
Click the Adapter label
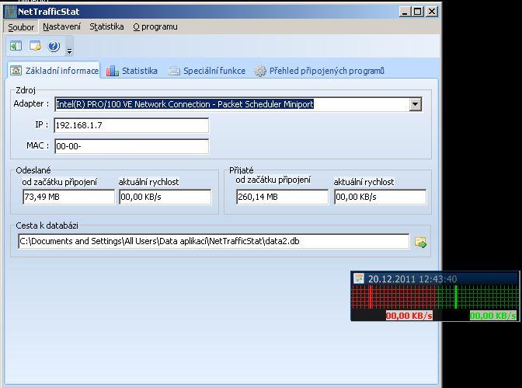[31, 103]
